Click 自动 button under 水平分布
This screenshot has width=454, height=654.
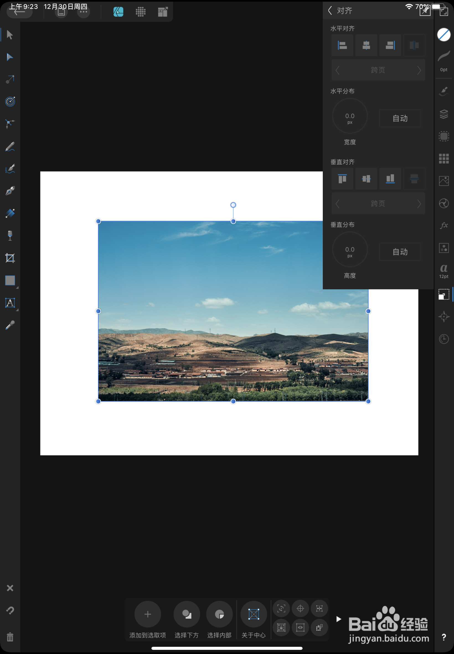point(400,118)
